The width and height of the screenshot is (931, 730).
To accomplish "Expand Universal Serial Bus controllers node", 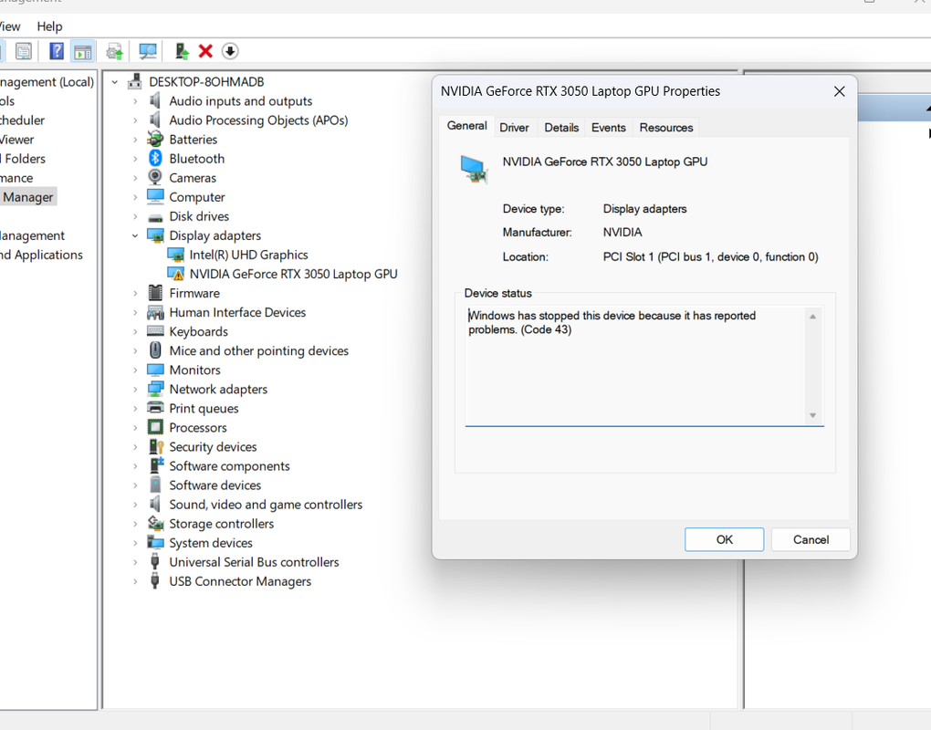I will click(x=135, y=562).
